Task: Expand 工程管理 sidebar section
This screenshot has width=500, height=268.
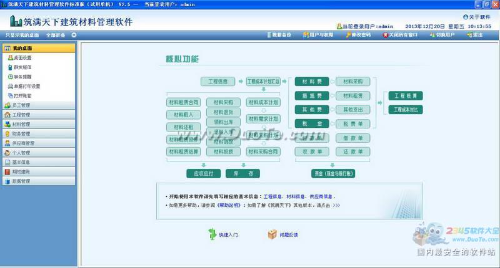Action: [39, 115]
